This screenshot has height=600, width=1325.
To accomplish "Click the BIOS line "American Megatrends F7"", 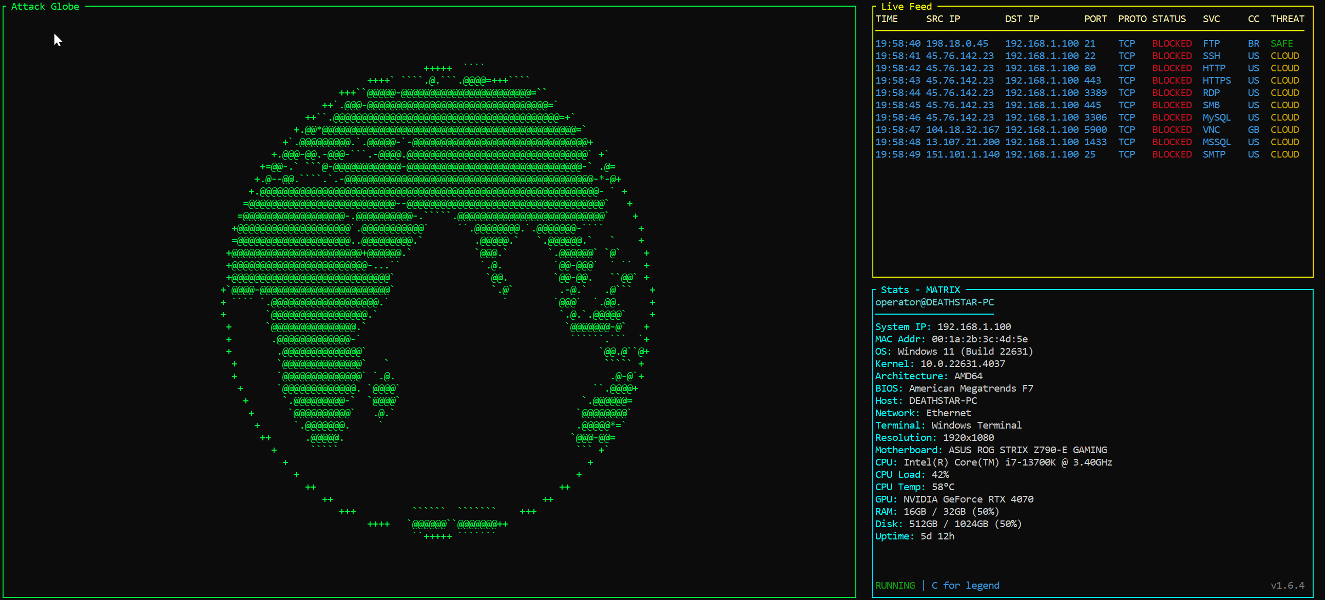I will 954,389.
